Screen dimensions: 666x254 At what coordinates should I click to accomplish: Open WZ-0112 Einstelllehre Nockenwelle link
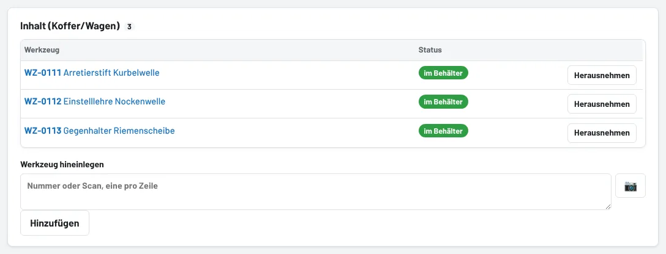click(x=95, y=101)
